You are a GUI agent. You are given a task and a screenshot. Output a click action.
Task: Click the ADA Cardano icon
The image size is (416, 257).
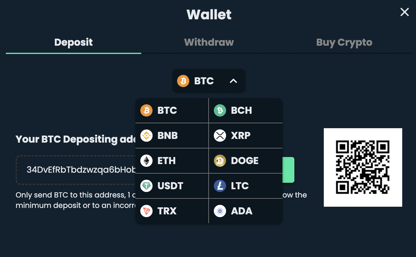tap(220, 211)
